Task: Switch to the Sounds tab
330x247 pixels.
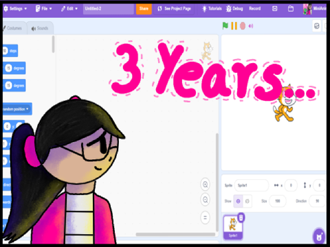Action: point(40,28)
